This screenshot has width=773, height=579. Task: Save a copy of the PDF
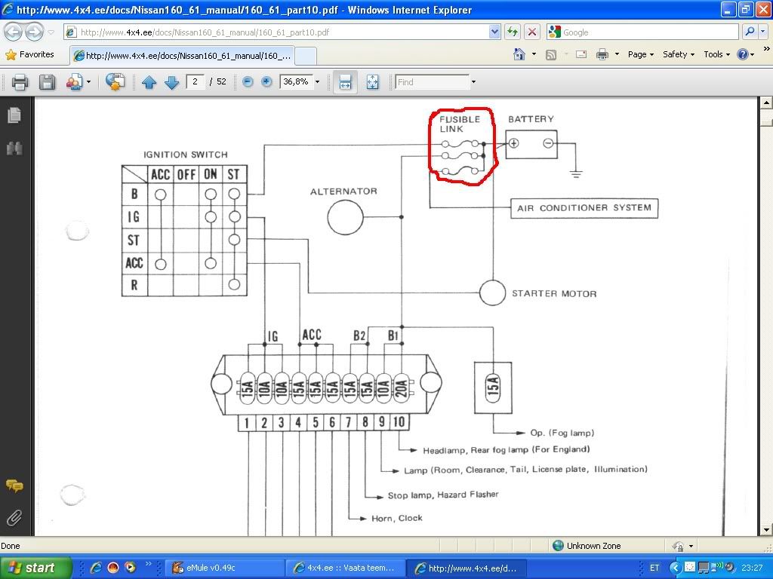pyautogui.click(x=47, y=82)
